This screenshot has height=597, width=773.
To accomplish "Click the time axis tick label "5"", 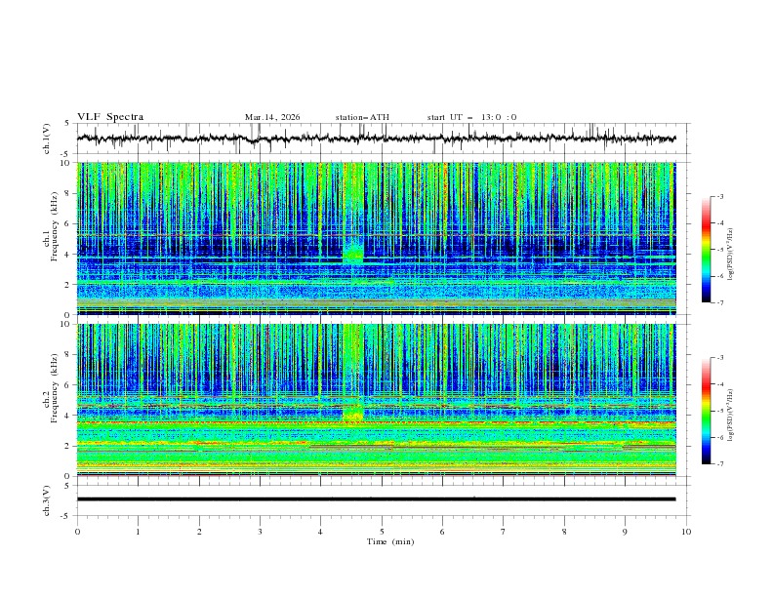I will point(382,532).
